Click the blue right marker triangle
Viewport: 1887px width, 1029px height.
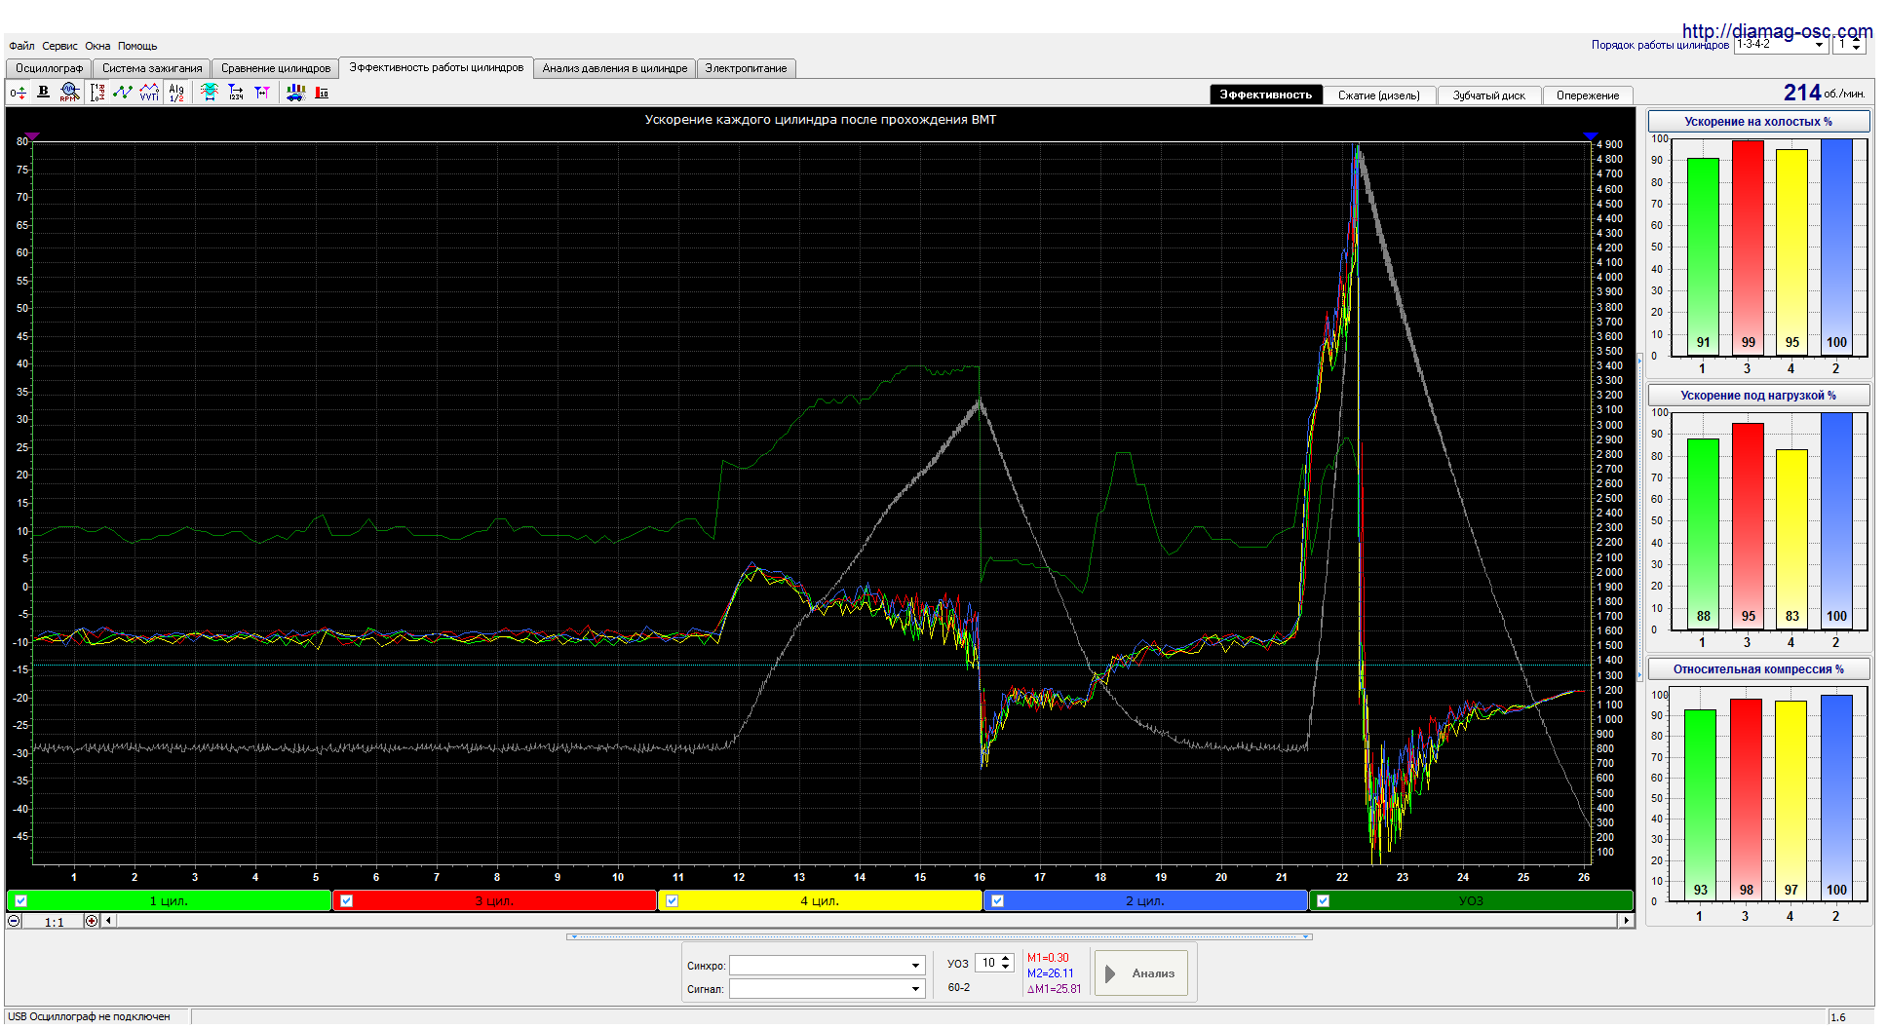point(1591,136)
